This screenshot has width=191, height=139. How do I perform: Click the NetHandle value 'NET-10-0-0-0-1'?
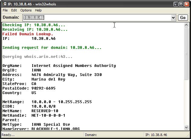tap(48, 115)
